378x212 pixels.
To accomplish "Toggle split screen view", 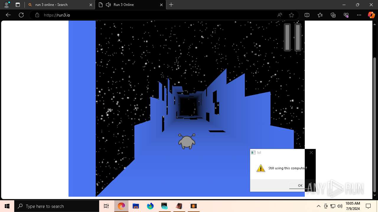I will pos(307,15).
